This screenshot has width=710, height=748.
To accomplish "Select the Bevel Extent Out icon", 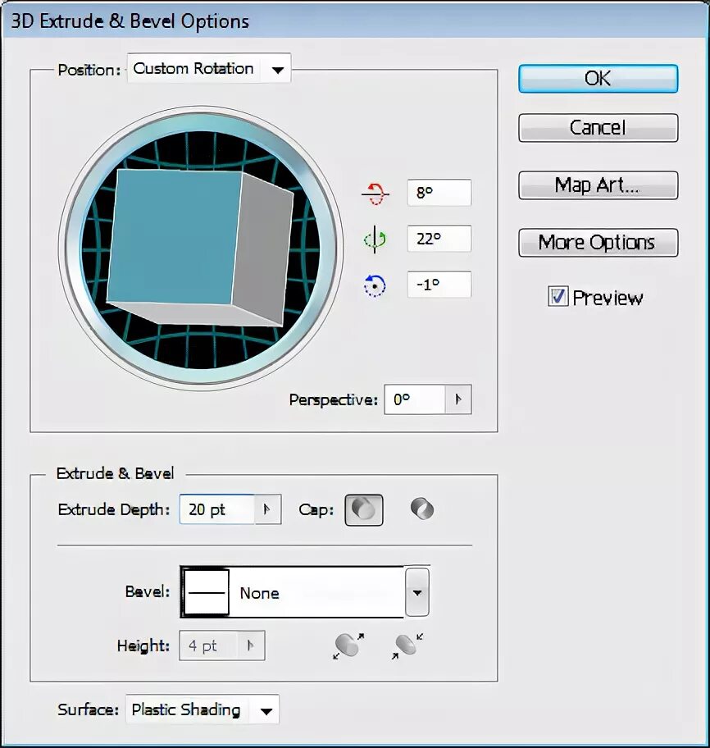I will coord(348,646).
